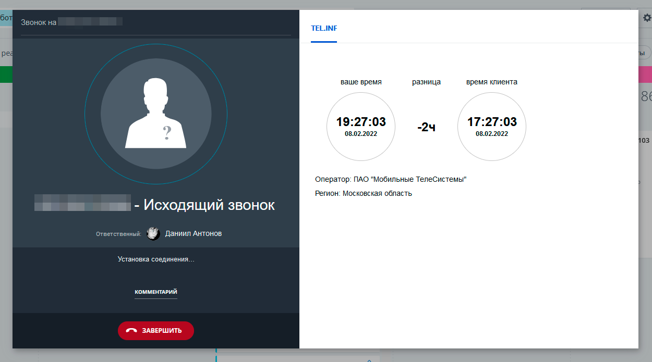Click the red handset icon on ЗАВЕРШИТЬ
652x362 pixels.
(x=131, y=331)
